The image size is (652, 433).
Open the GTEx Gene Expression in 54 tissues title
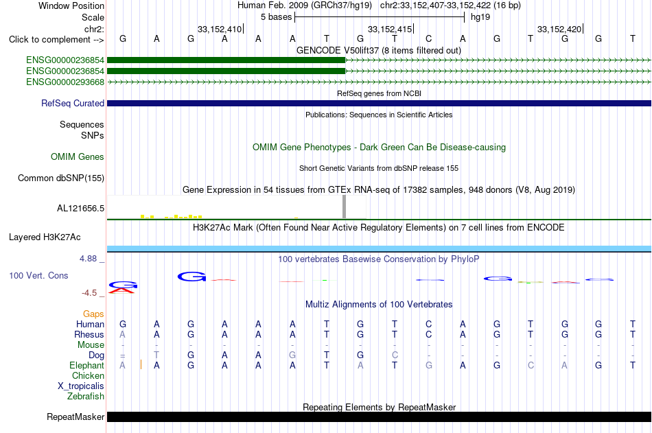(379, 189)
